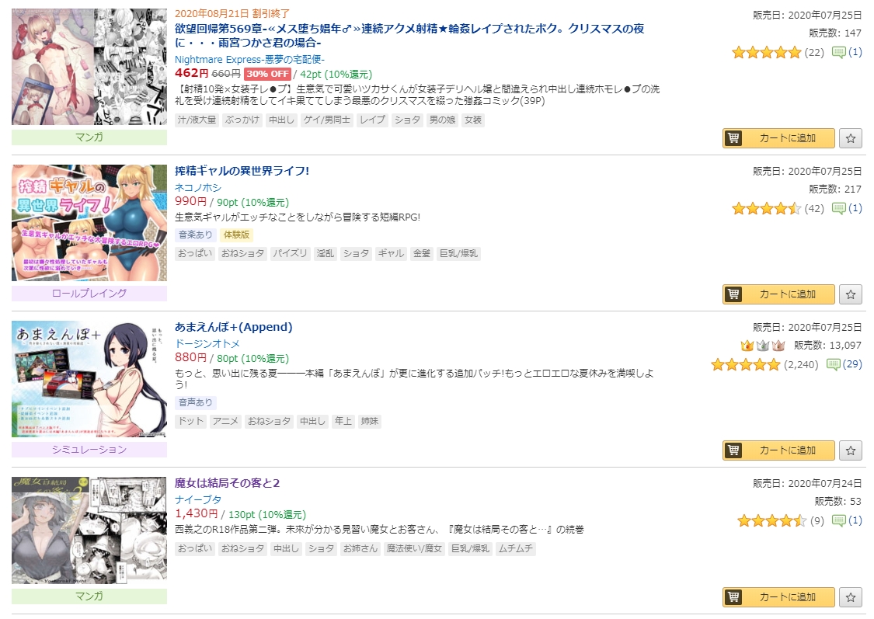Add 搾精ギャルの異世界ライフ! to cart
This screenshot has height=619, width=874.
tap(778, 294)
